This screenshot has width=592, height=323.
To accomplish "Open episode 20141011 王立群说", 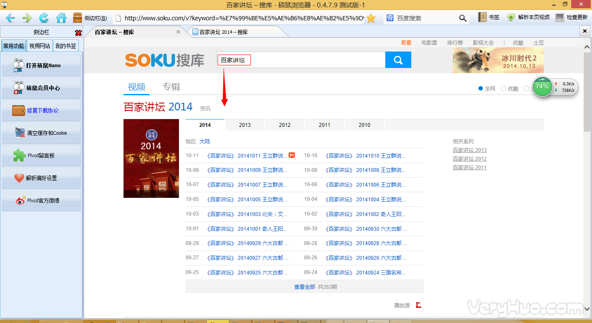I will pos(247,156).
